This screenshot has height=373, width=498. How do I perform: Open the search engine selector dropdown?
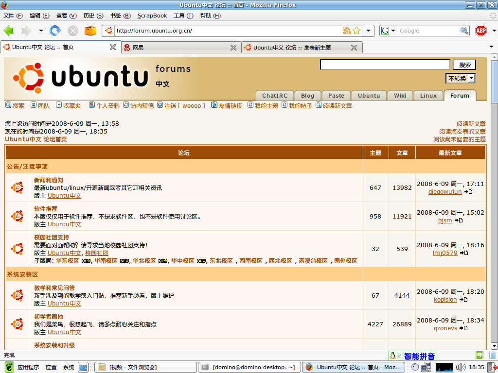[393, 31]
